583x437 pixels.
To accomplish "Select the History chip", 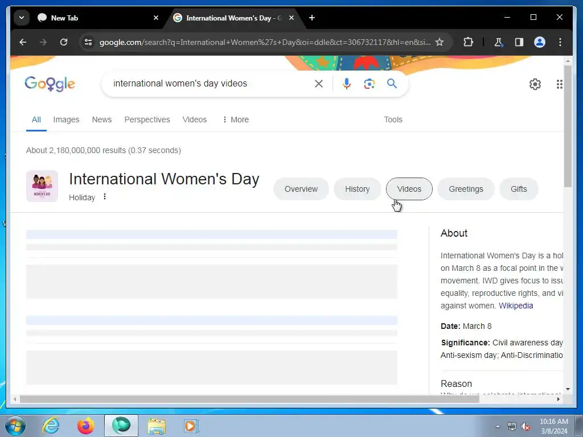I will coord(358,189).
